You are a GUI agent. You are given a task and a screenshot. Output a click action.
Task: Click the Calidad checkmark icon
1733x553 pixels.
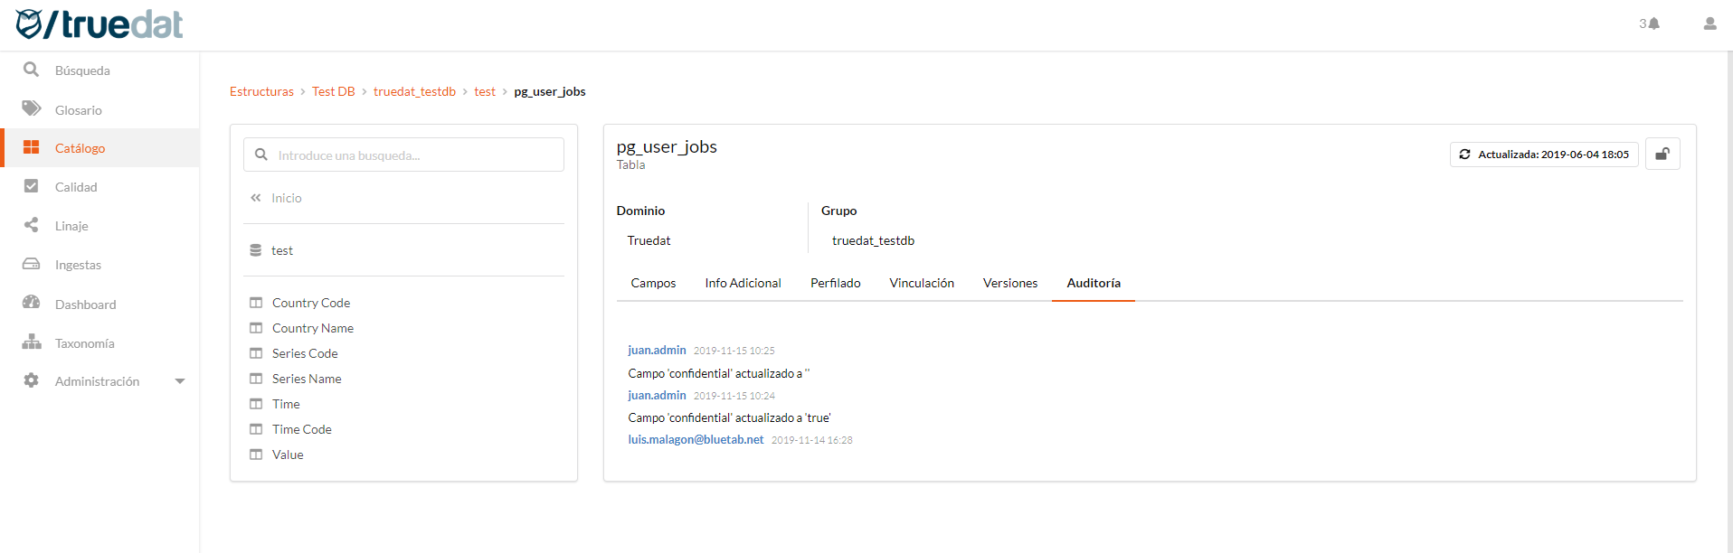pyautogui.click(x=32, y=186)
